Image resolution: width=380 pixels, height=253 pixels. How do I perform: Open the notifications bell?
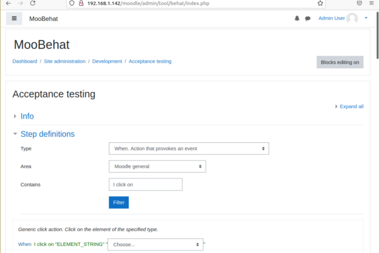[x=297, y=18]
